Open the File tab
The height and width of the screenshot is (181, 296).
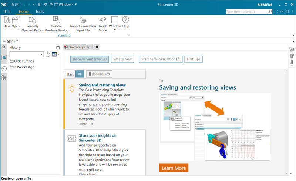(x=7, y=11)
